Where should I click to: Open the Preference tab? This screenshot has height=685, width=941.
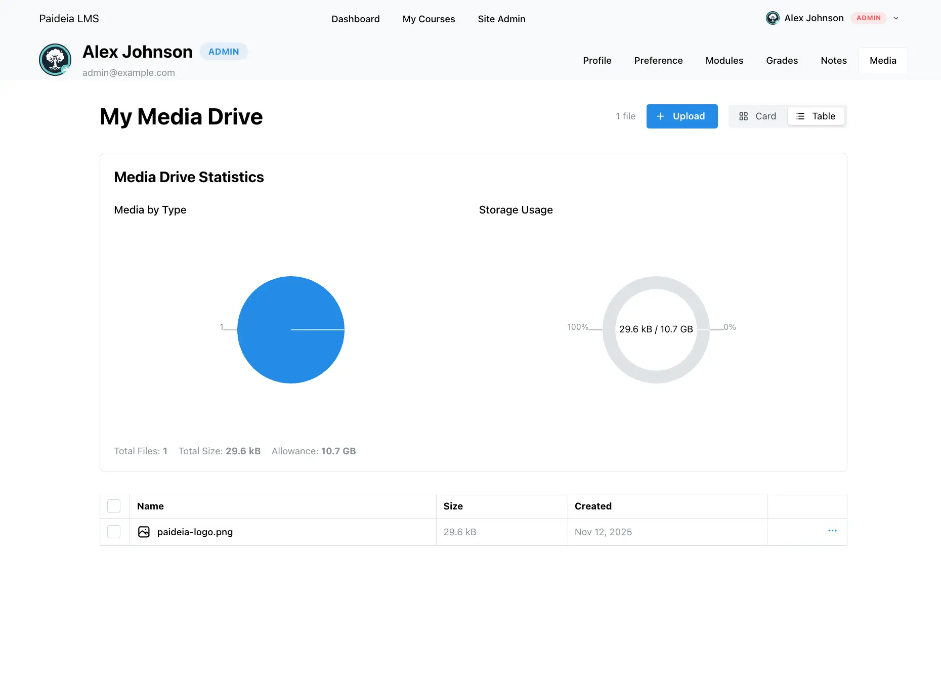(658, 61)
